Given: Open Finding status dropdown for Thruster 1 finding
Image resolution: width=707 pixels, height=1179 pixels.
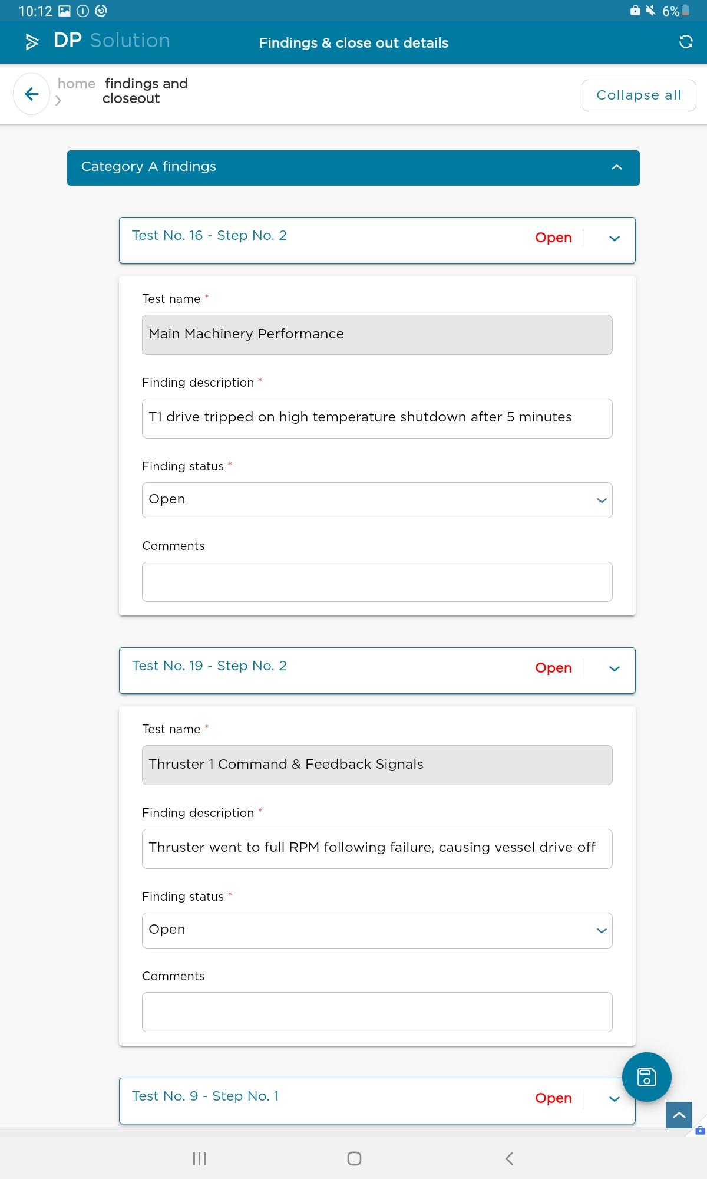Looking at the screenshot, I should pyautogui.click(x=377, y=930).
